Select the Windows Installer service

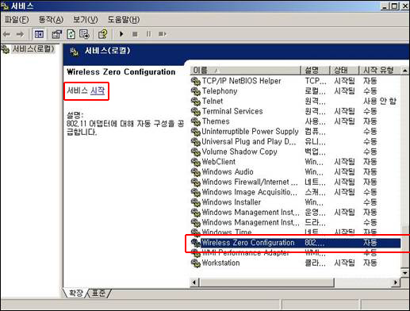[x=296, y=202]
